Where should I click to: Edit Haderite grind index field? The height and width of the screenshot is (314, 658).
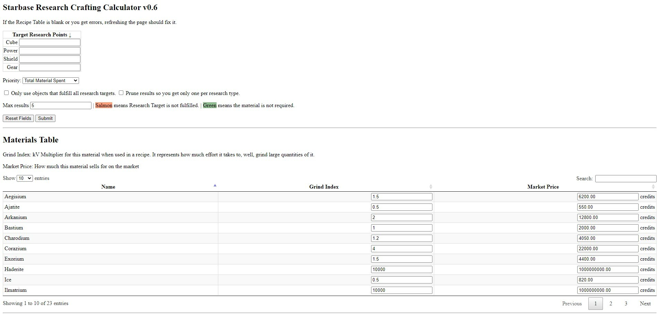pyautogui.click(x=402, y=269)
